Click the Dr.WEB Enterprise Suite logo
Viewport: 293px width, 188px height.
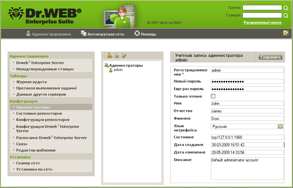point(44,16)
